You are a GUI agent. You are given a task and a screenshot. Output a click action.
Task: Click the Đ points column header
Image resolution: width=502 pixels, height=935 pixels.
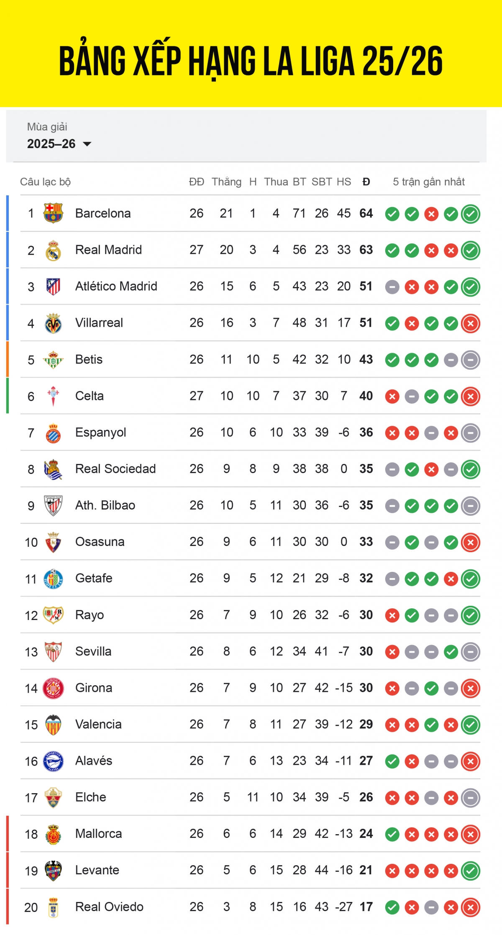tap(366, 182)
